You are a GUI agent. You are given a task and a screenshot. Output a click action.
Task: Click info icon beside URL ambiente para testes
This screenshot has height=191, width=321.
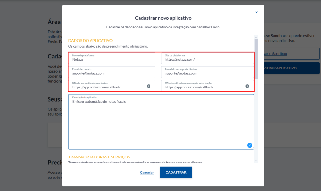coord(149,86)
